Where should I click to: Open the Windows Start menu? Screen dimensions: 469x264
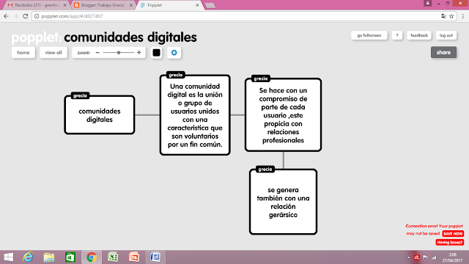[x=8, y=257]
